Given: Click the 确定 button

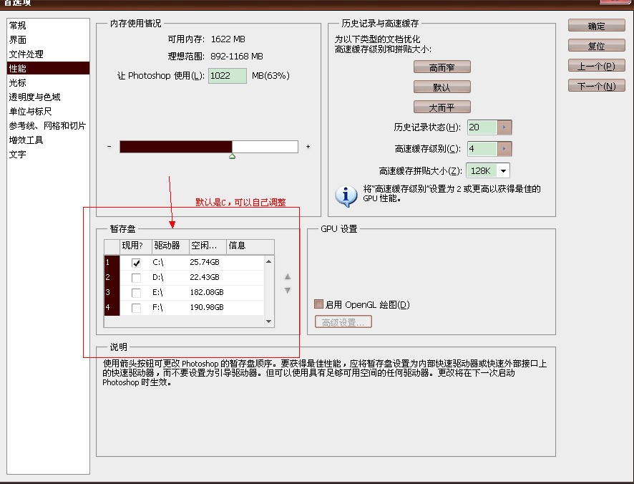Looking at the screenshot, I should tap(596, 26).
